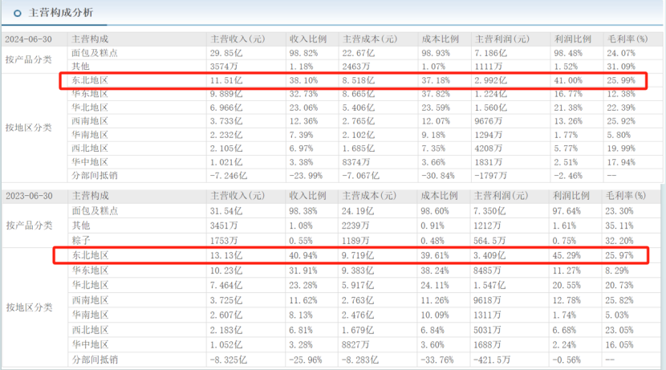Select 主营收入(元) column header in 2024 table
Image resolution: width=666 pixels, height=370 pixels.
coord(238,39)
